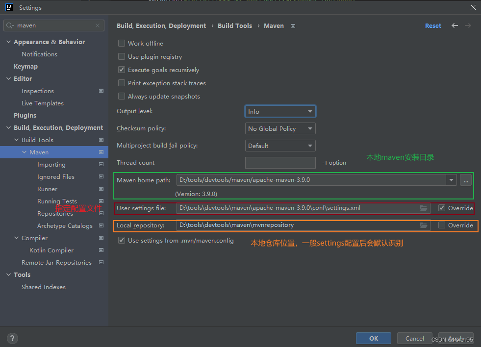Click project icon next to Repositories
The width and height of the screenshot is (481, 347).
101,213
